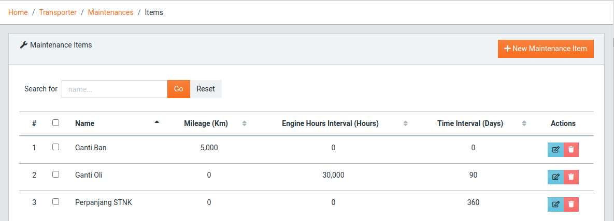Viewport: 614px width, 221px height.
Task: Toggle the select-all checkbox in table header
Action: (x=55, y=122)
